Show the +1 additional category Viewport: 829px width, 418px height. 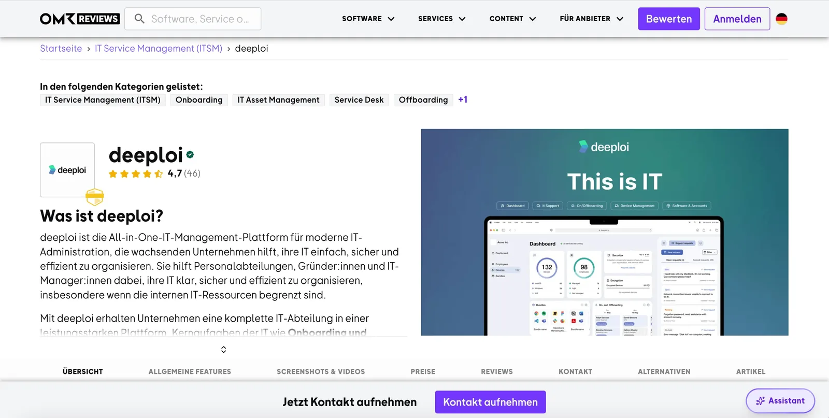pyautogui.click(x=463, y=99)
